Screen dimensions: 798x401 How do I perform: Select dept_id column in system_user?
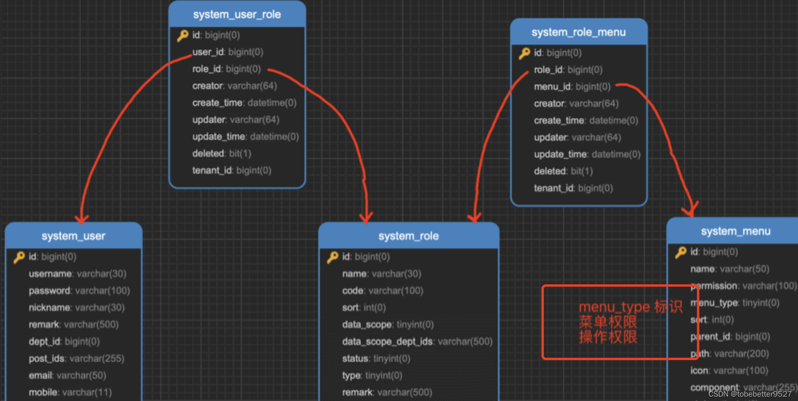coord(64,341)
